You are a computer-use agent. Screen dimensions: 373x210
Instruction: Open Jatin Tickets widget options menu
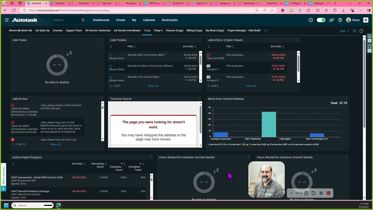(x=200, y=40)
